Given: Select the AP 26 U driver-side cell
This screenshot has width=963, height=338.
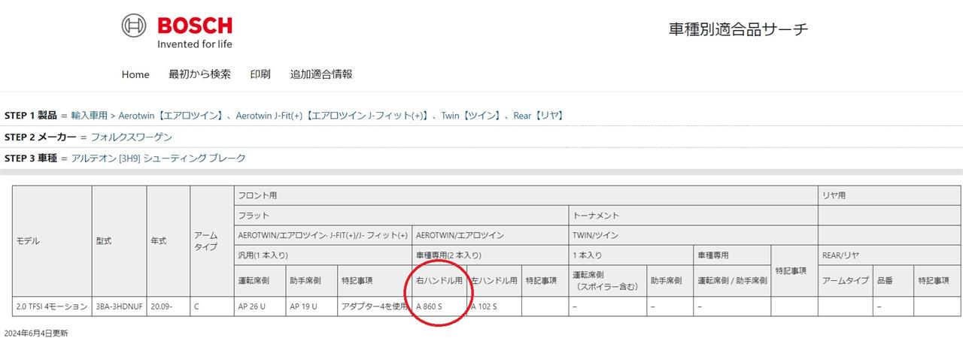Looking at the screenshot, I should point(259,306).
